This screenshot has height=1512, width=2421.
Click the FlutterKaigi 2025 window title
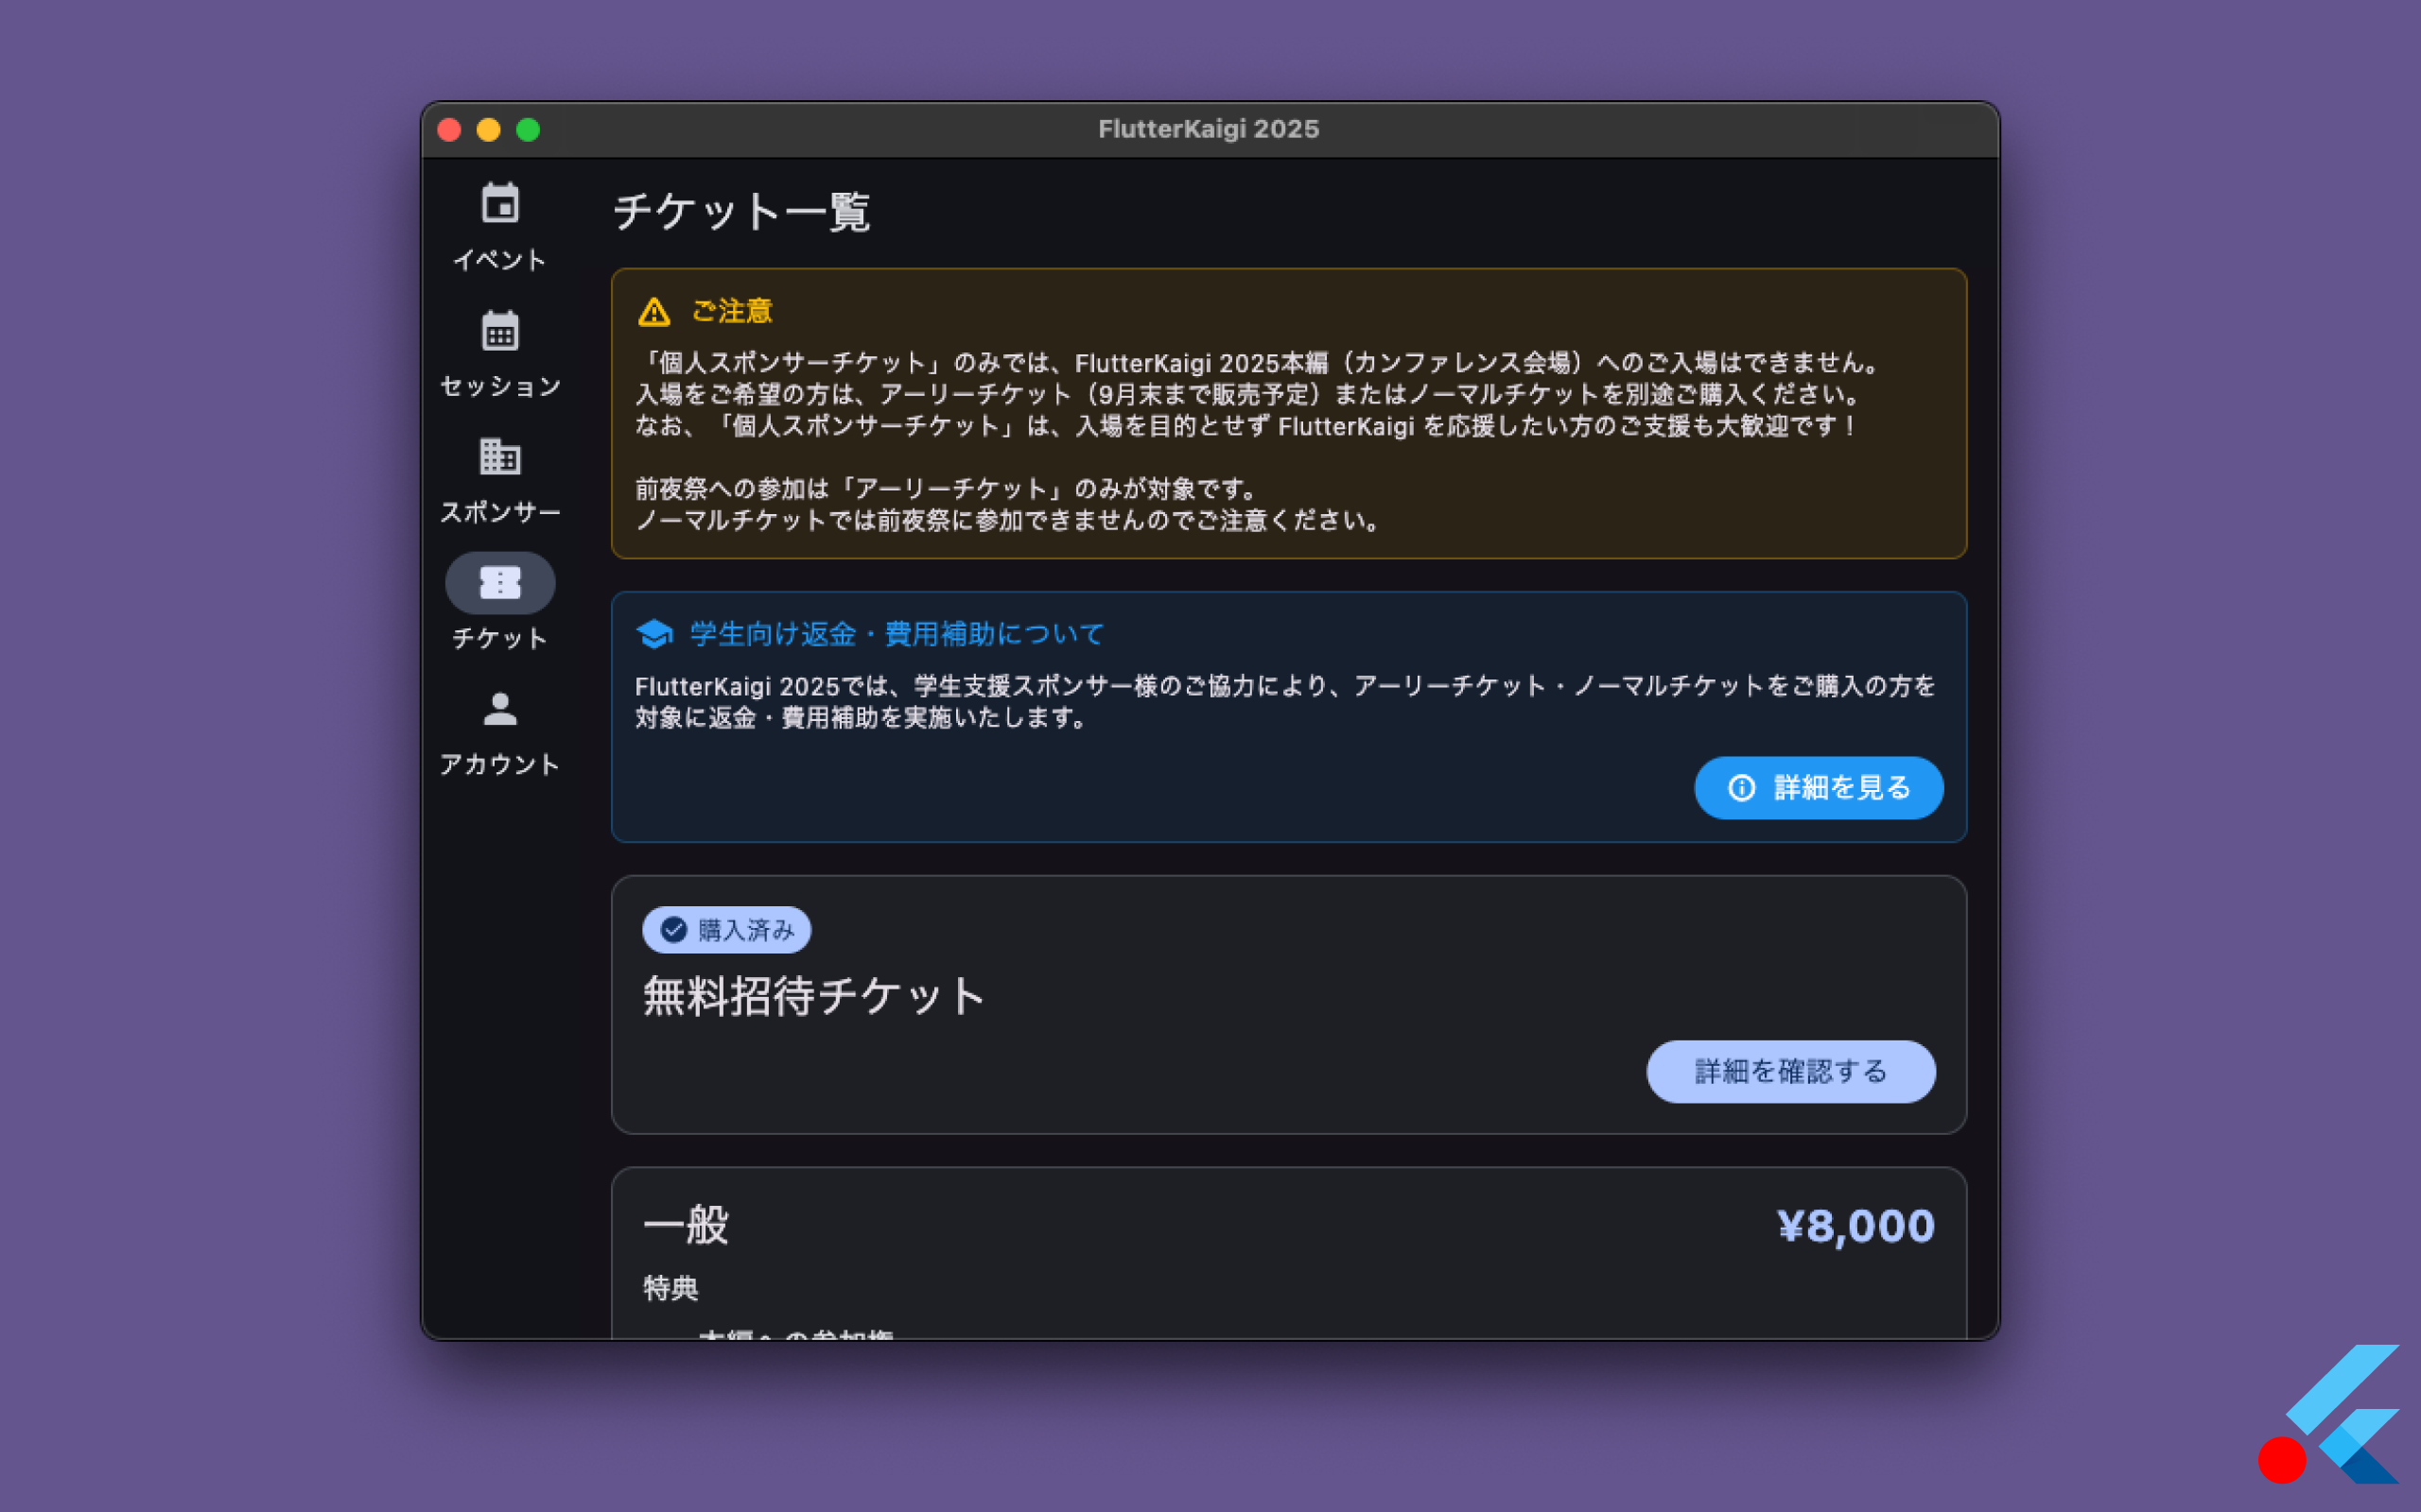1209,129
